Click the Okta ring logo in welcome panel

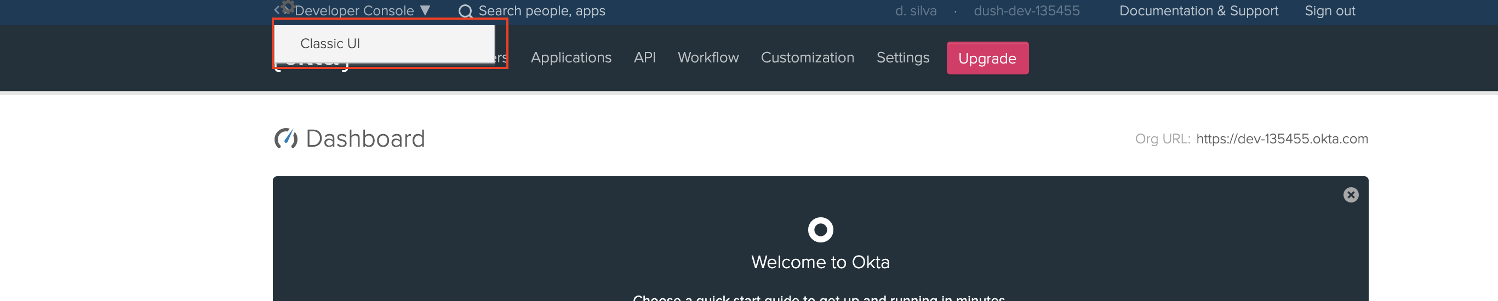pos(820,230)
